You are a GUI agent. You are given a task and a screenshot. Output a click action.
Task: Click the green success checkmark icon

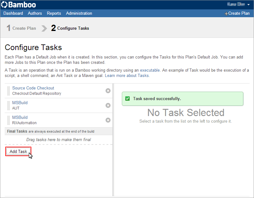(x=127, y=99)
